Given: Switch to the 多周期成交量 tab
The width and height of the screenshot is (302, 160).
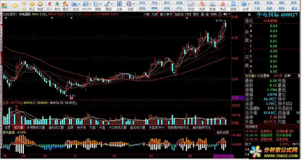Looking at the screenshot, I should point(36,127).
